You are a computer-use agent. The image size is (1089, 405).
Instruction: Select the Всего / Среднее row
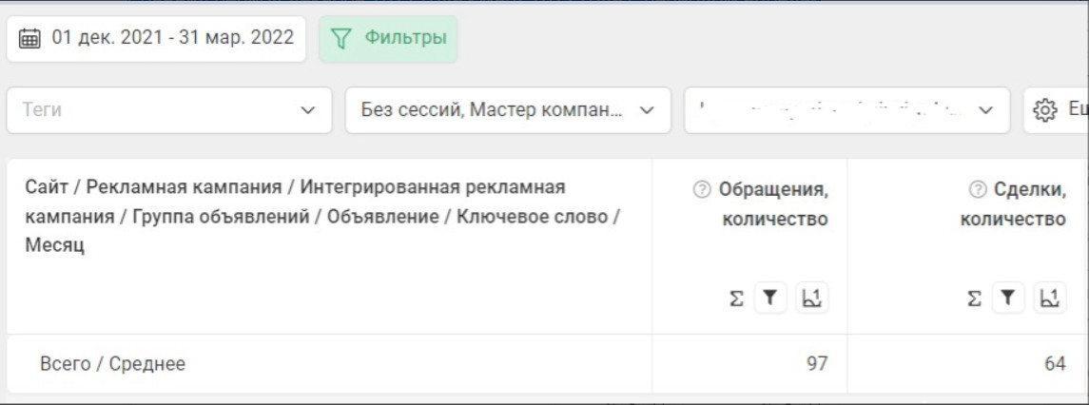(112, 363)
